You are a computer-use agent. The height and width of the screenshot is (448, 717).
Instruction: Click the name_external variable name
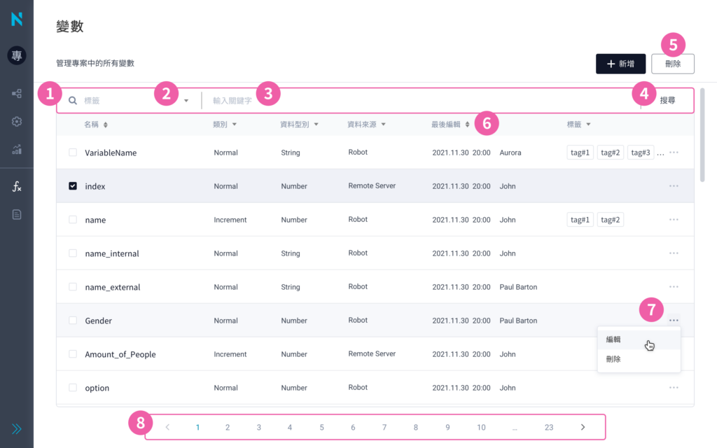click(x=113, y=287)
